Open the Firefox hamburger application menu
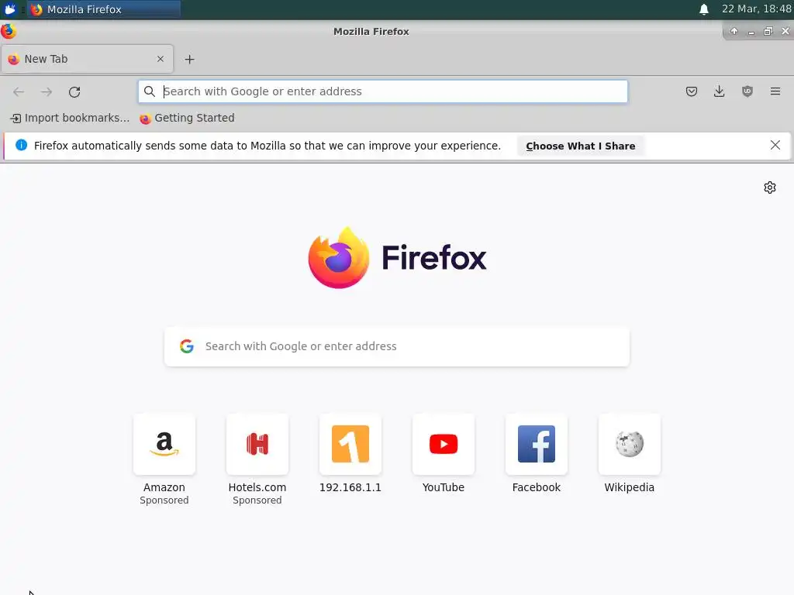 [775, 91]
